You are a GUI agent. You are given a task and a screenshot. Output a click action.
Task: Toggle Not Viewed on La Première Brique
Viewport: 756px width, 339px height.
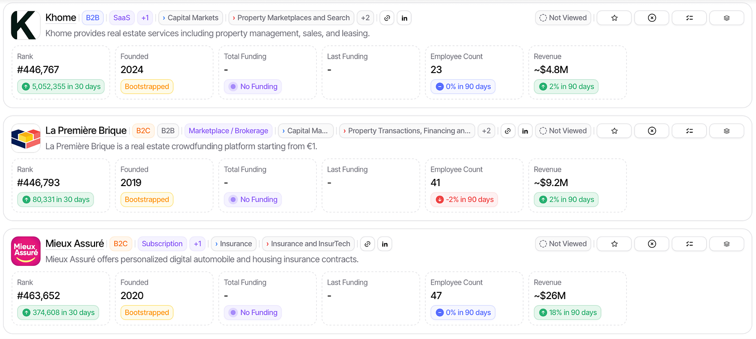coord(563,131)
